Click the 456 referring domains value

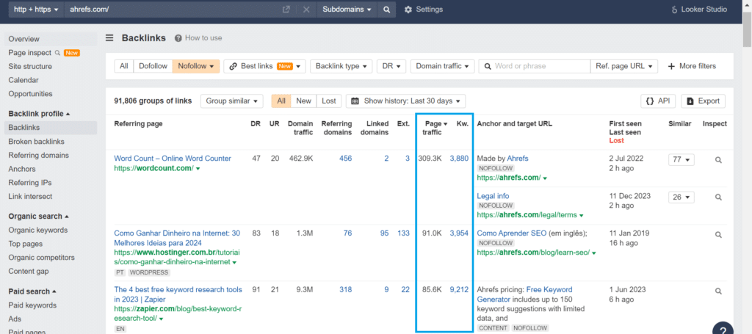[345, 158]
